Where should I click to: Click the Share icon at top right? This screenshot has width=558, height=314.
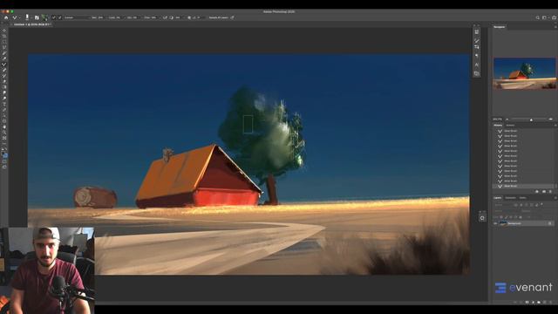[x=554, y=17]
